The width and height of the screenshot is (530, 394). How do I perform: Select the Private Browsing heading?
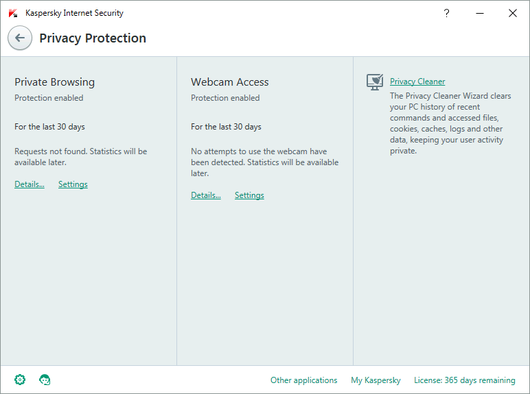[55, 82]
